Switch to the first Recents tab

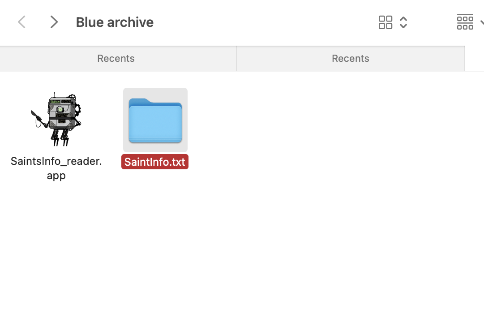click(116, 58)
